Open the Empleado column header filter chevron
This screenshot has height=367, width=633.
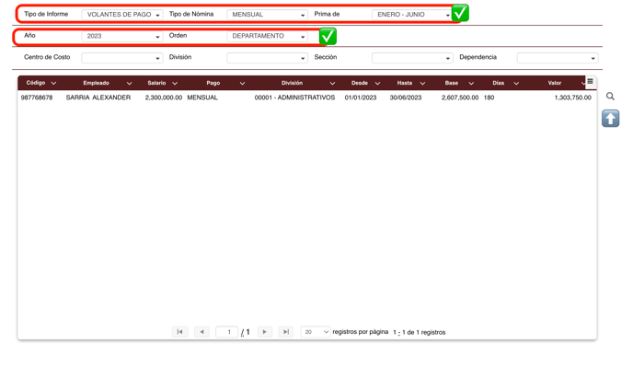pos(129,83)
